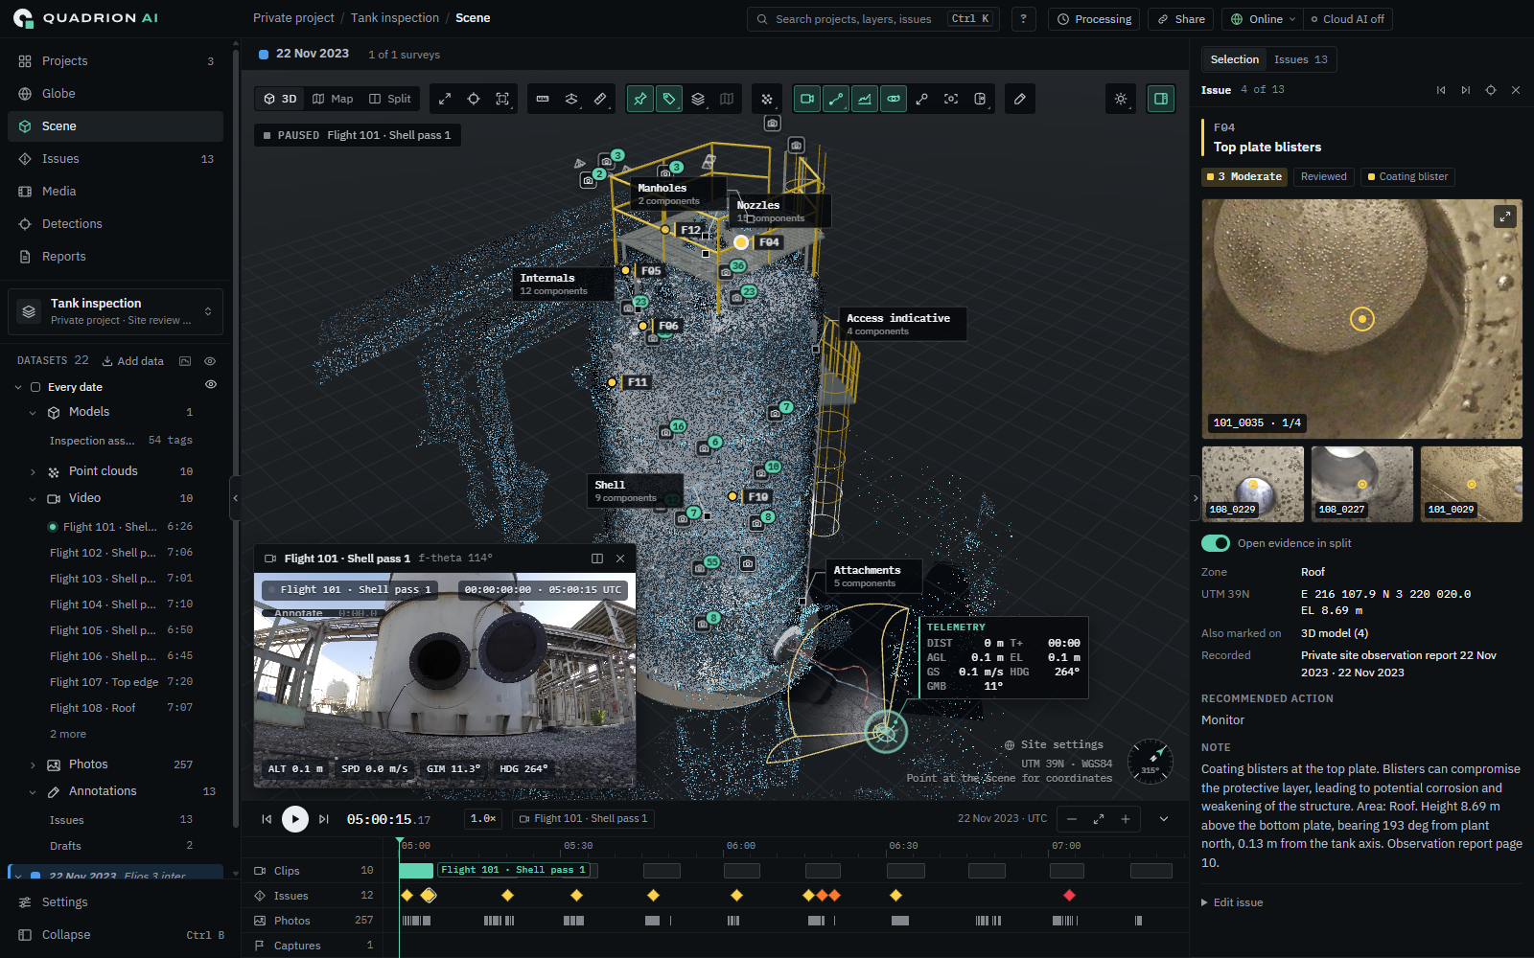1534x958 pixels.
Task: Toggle split layout in video preview panel
Action: [597, 559]
